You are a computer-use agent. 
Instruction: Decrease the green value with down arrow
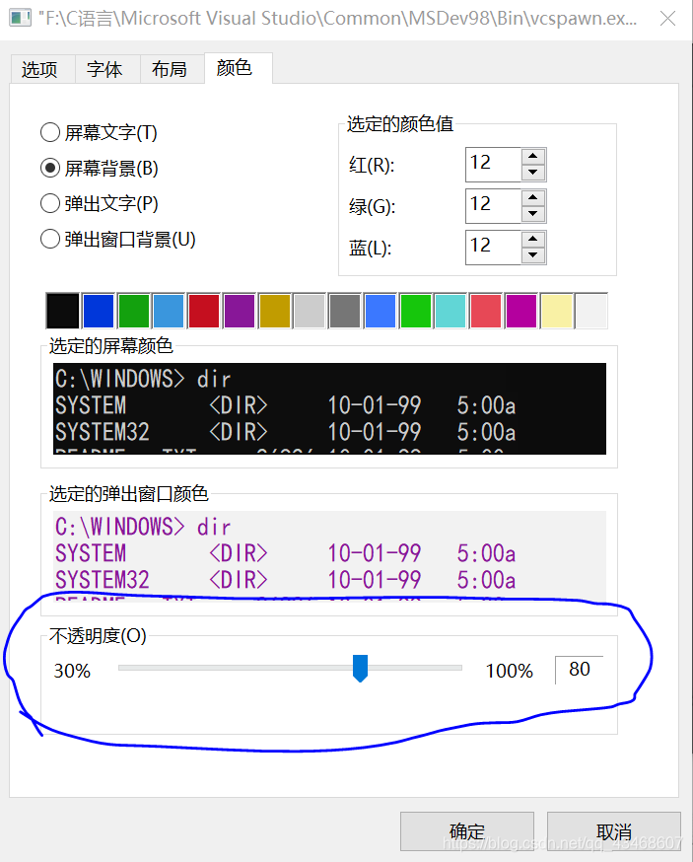point(532,214)
